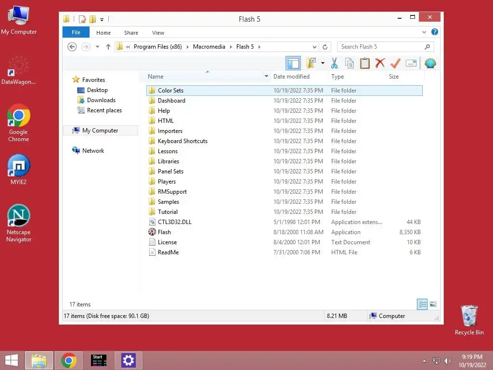The image size is (493, 370).
Task: Click the New folder quick access icon
Action: [92, 19]
